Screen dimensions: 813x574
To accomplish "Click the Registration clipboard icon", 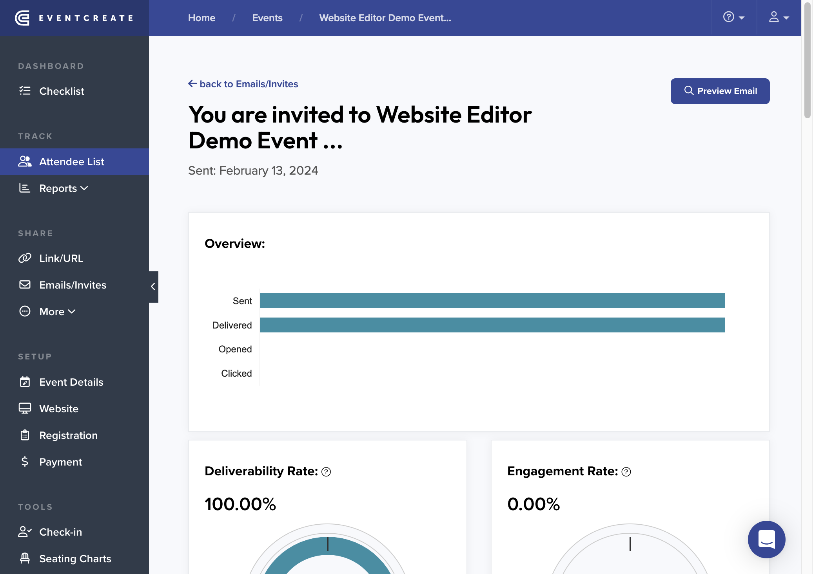I will click(25, 435).
